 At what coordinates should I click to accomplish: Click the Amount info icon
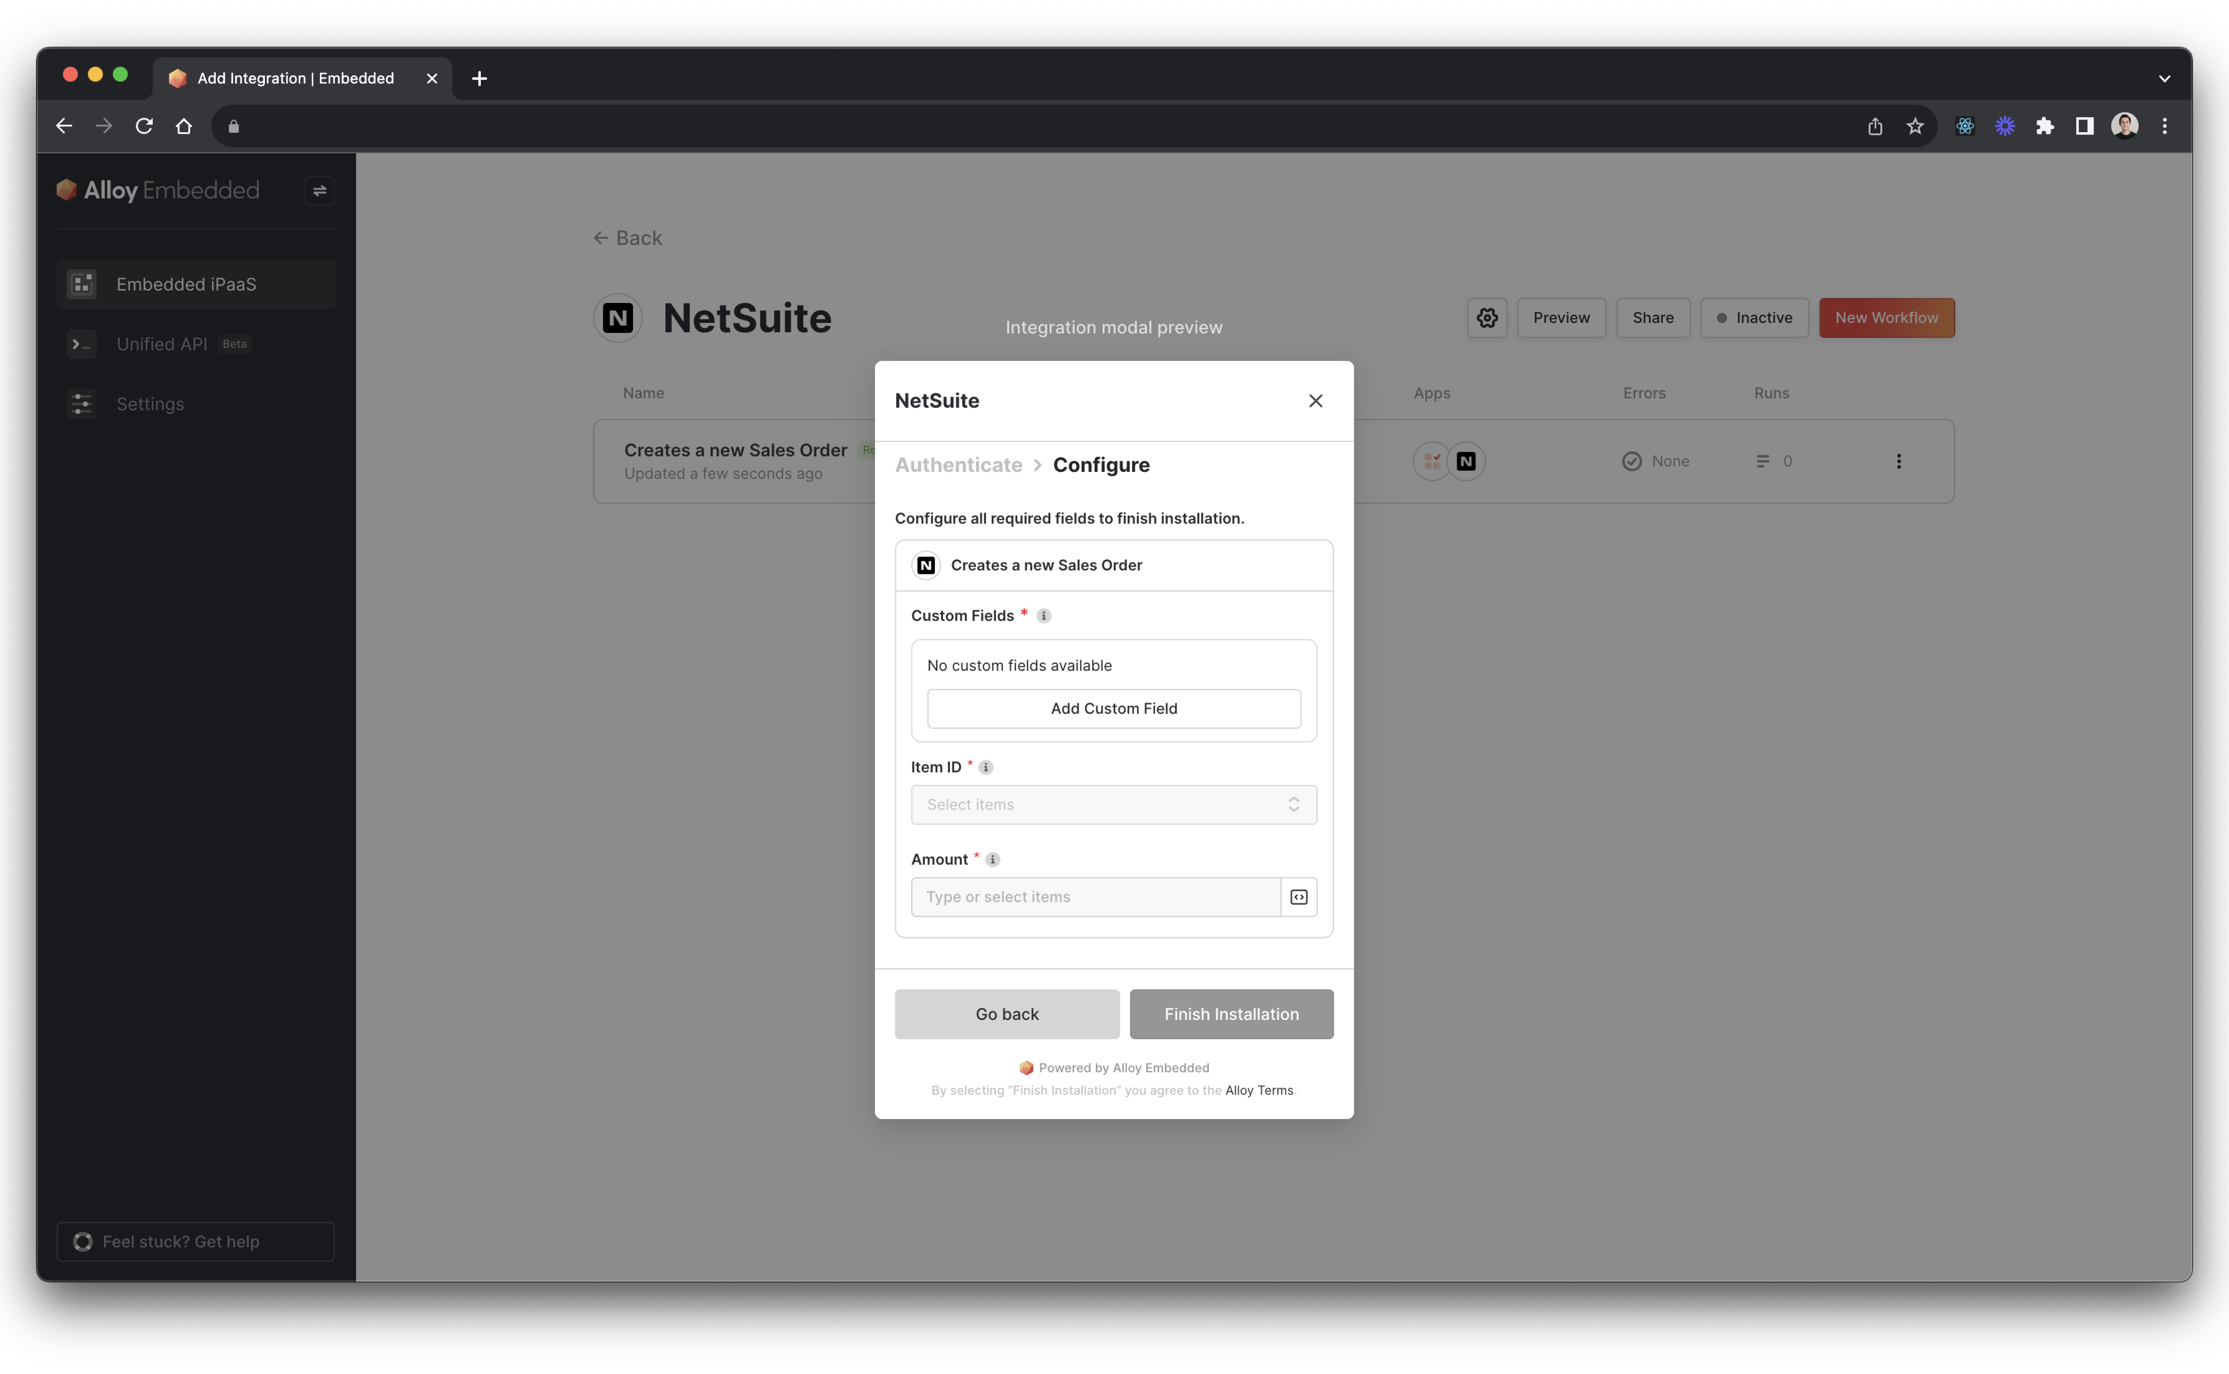993,860
